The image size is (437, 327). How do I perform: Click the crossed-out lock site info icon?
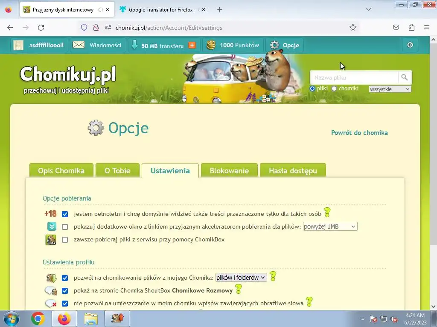(x=96, y=28)
